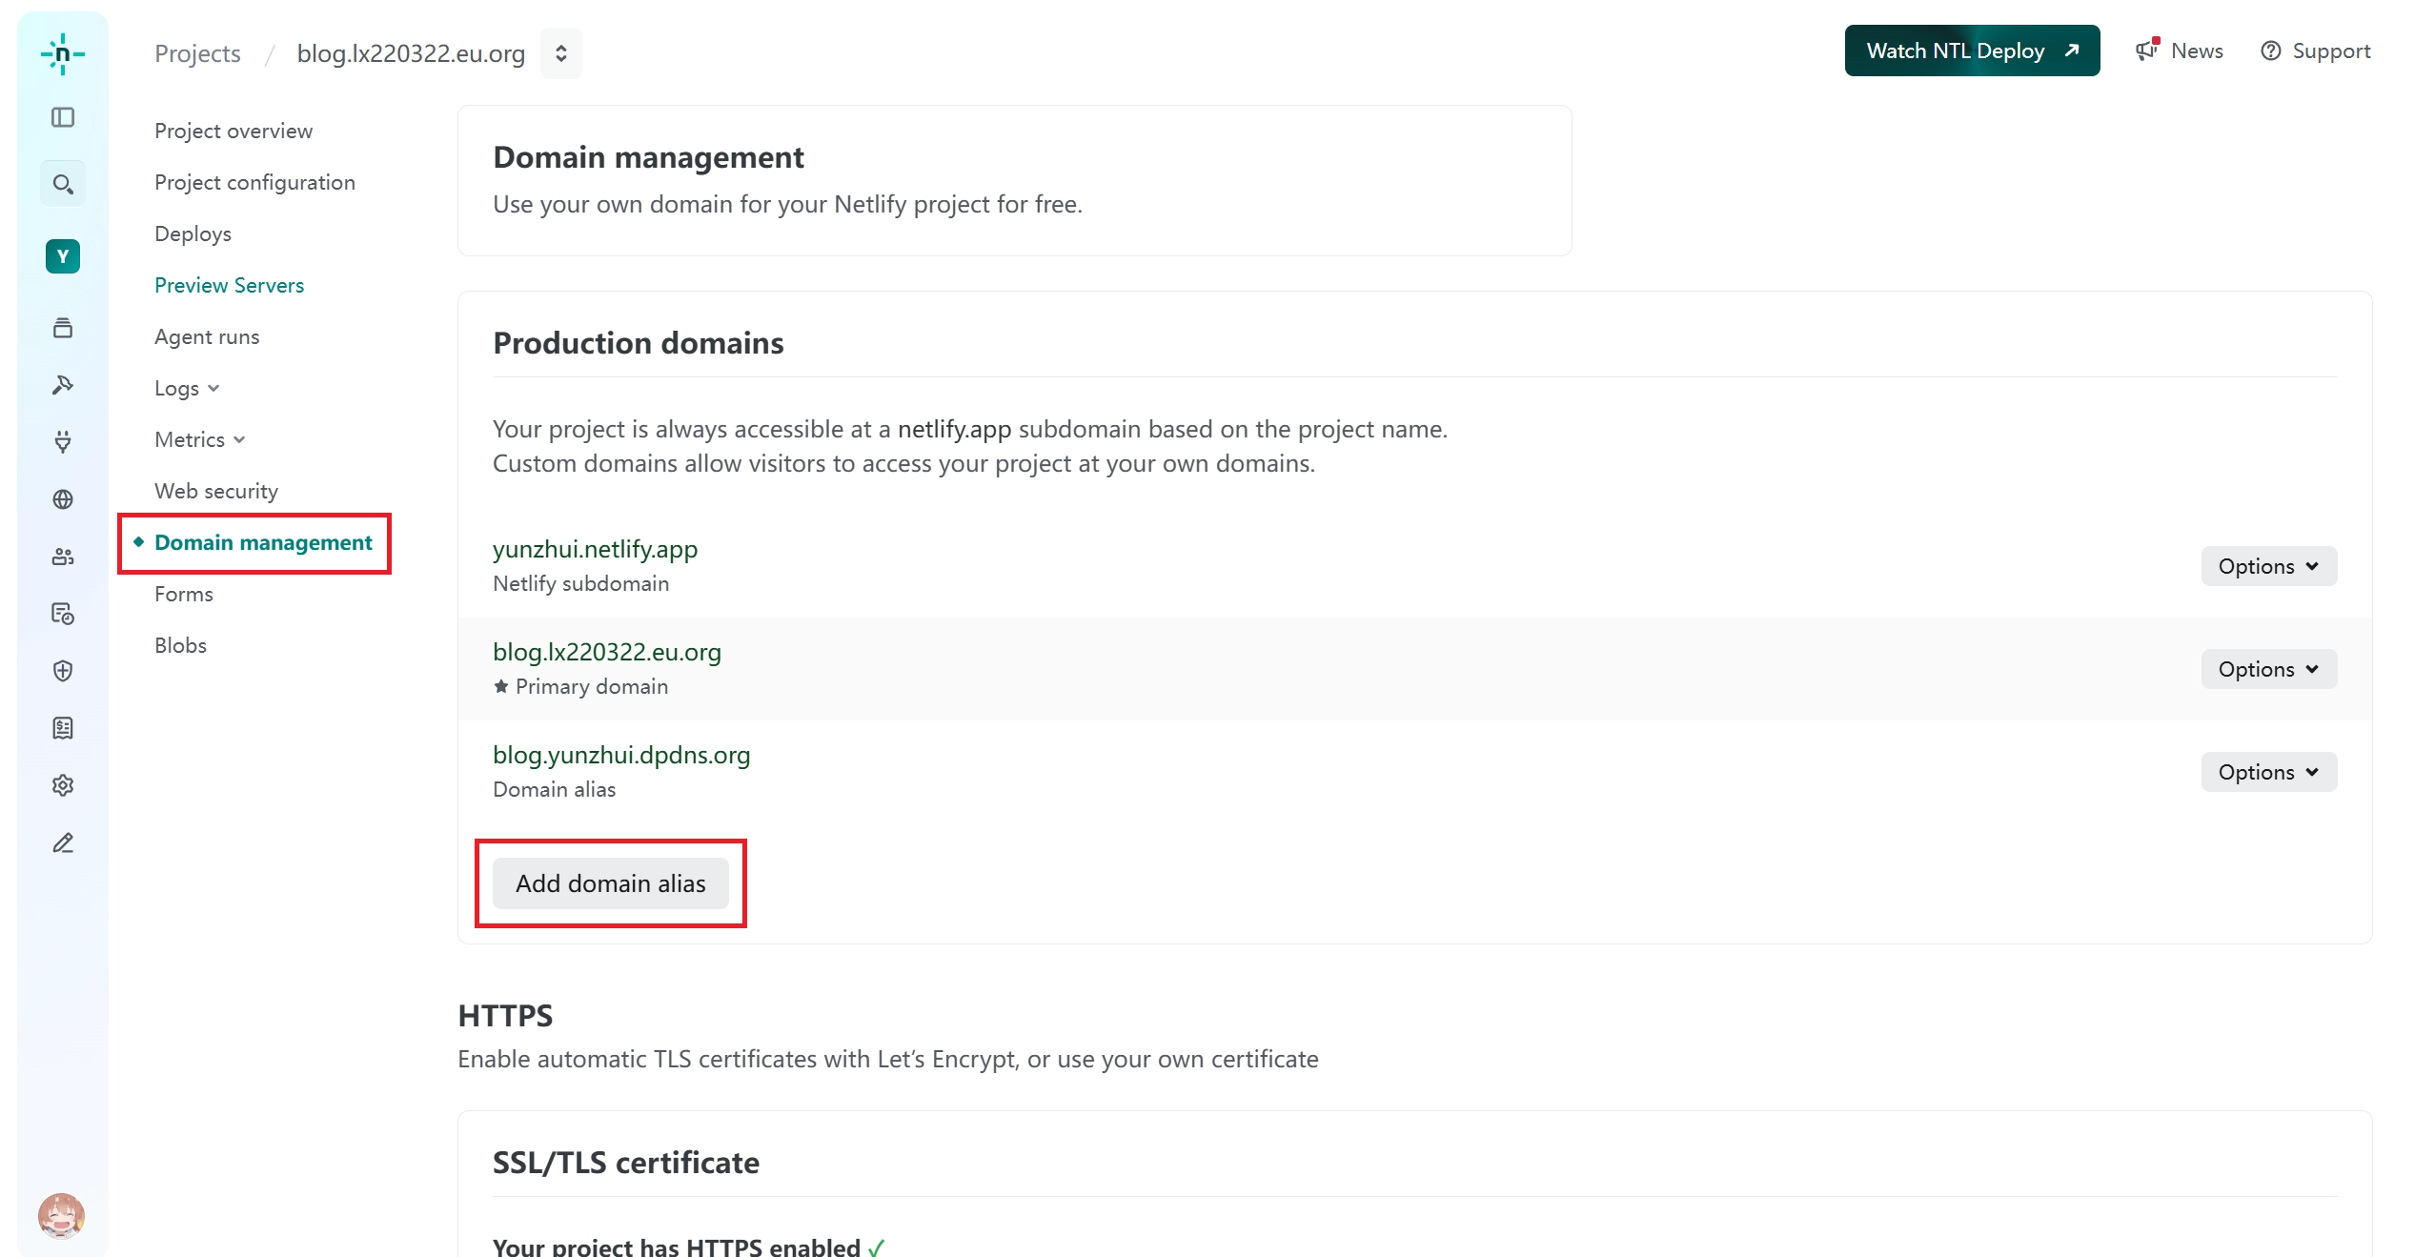Open Preview Servers in the project menu
2415x1257 pixels.
[x=229, y=285]
